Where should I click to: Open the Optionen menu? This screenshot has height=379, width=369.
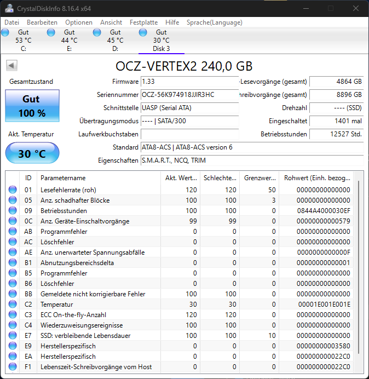click(x=79, y=22)
